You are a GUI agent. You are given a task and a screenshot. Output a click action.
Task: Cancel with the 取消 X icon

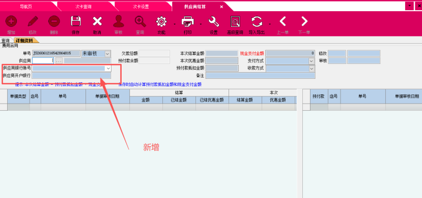tap(97, 21)
